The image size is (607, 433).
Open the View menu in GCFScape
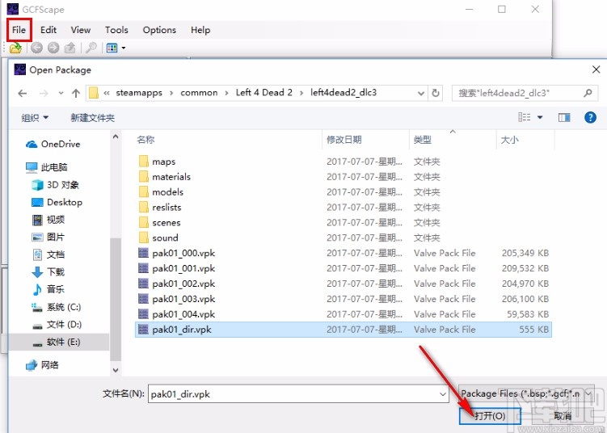[x=81, y=30]
